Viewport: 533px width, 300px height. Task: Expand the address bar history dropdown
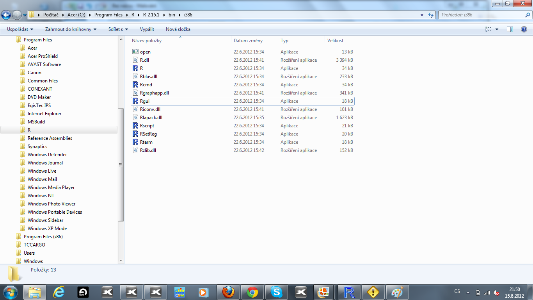(x=422, y=15)
